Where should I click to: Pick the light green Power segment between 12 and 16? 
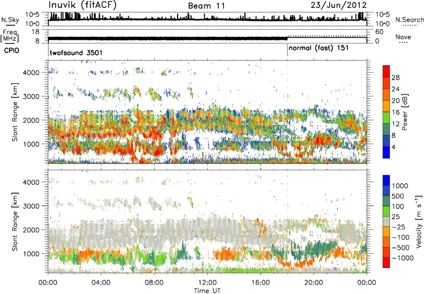386,117
